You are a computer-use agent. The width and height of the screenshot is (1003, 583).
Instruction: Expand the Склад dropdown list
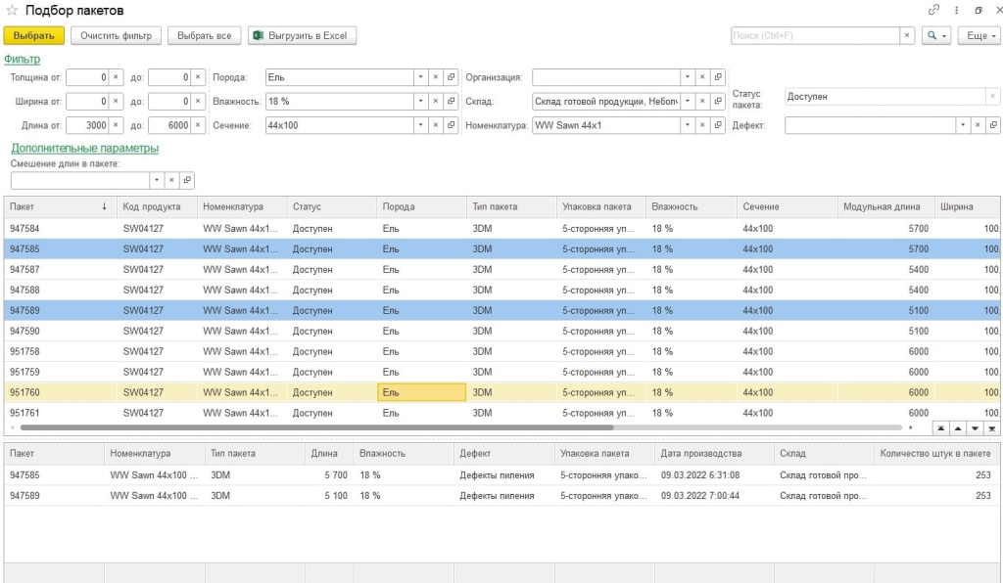687,102
